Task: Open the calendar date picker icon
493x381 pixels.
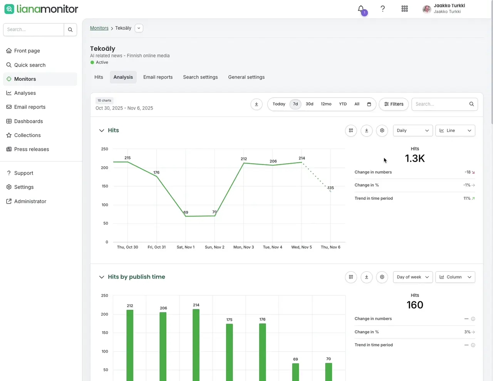Action: 369,104
